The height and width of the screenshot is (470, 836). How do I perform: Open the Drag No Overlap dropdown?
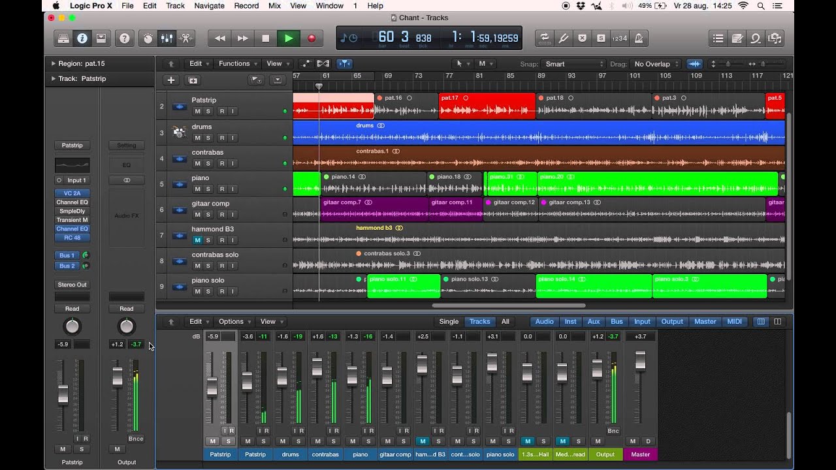pyautogui.click(x=656, y=64)
